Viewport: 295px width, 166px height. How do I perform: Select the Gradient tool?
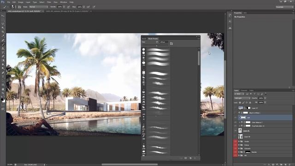tap(3, 60)
